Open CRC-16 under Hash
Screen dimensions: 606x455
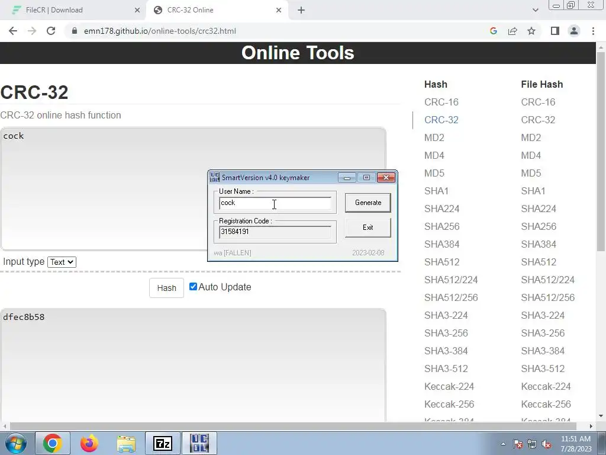(x=441, y=102)
